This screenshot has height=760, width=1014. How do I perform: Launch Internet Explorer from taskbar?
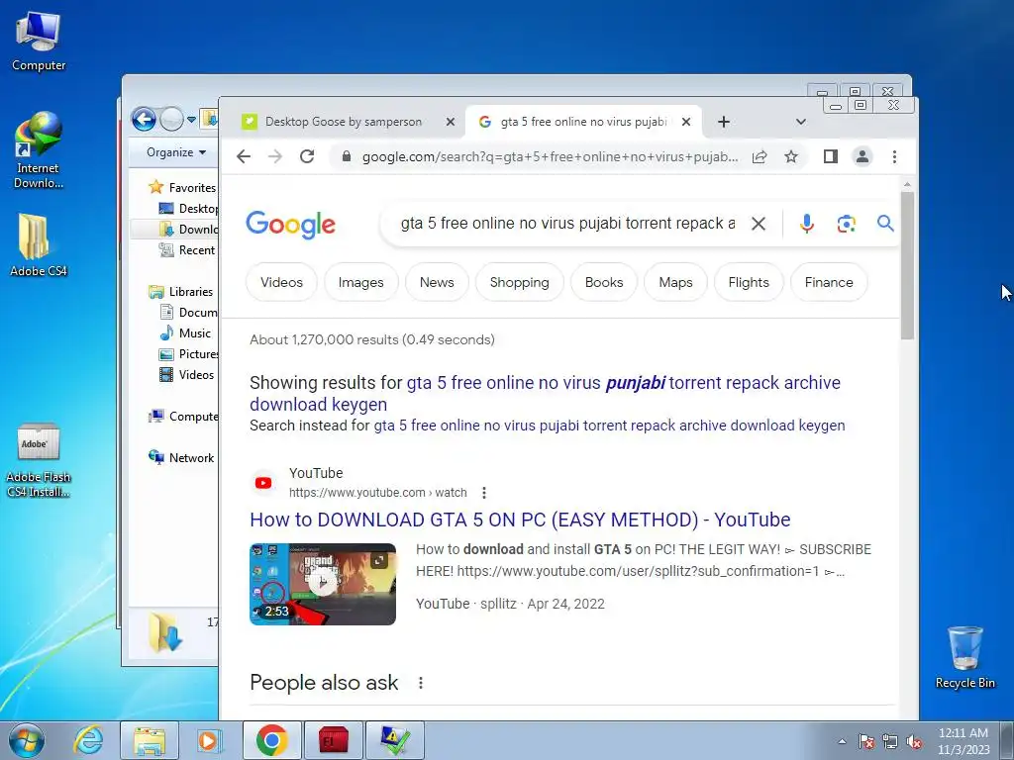[88, 740]
